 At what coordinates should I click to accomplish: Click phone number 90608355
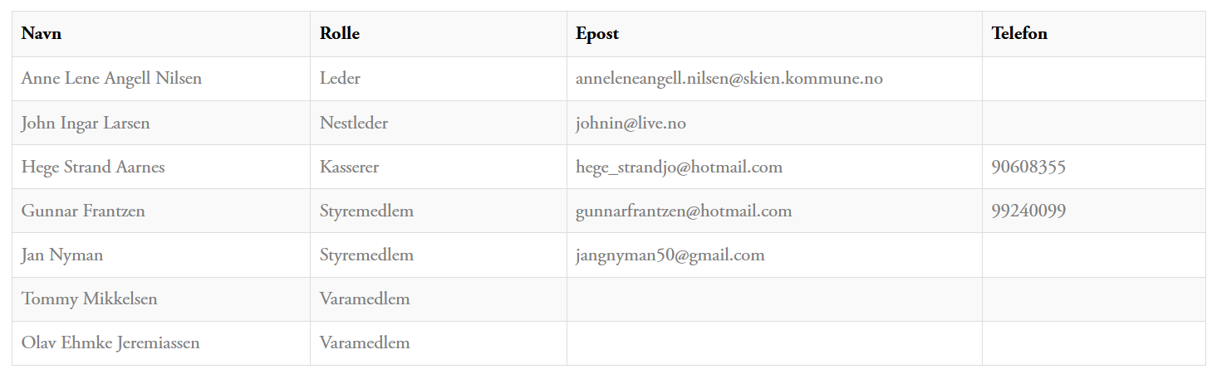pyautogui.click(x=1028, y=168)
